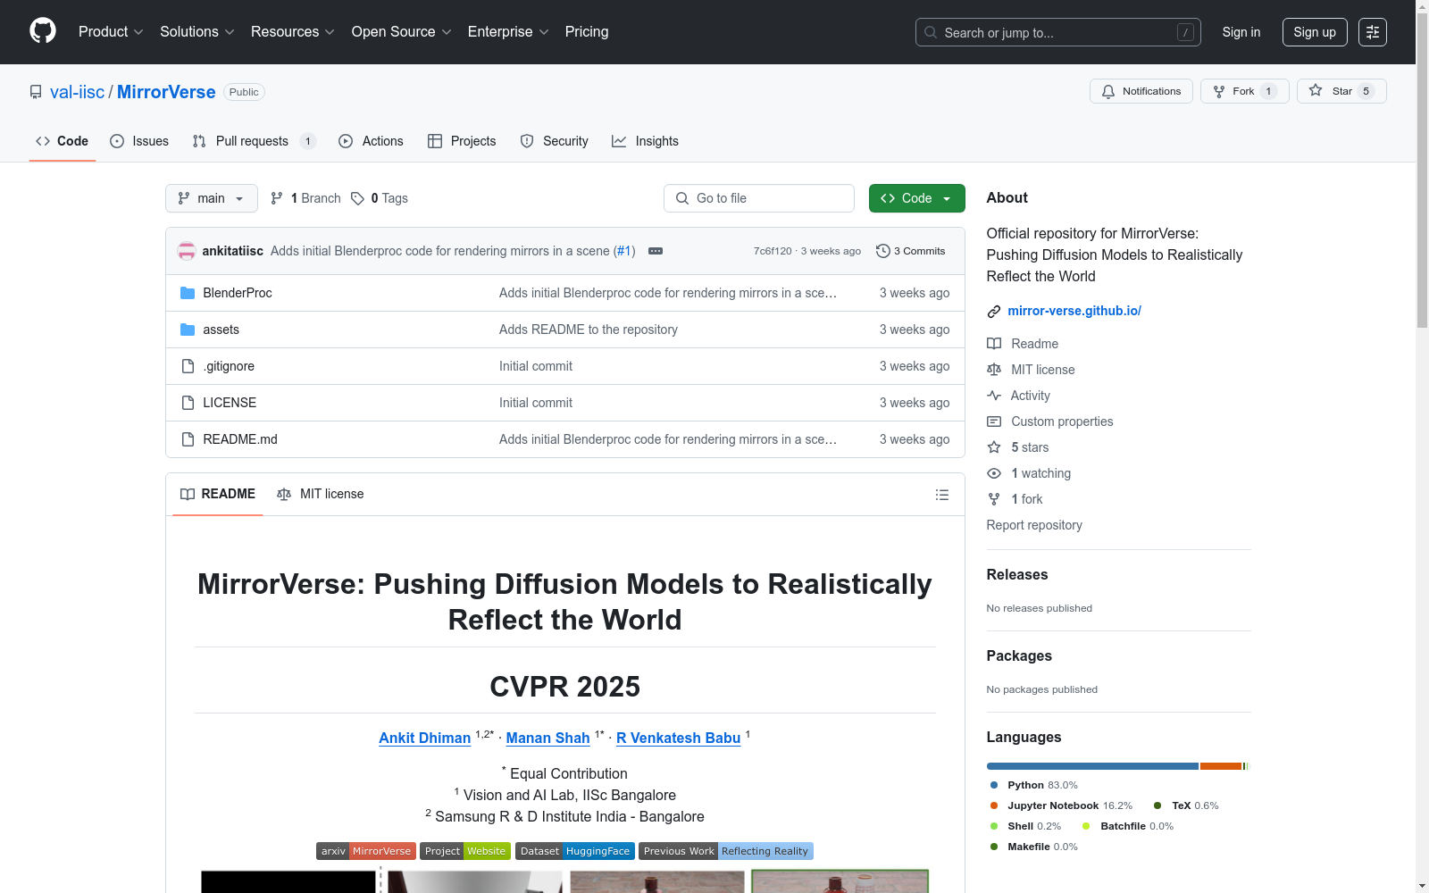Open the mirror-verse.github.io link
Image resolution: width=1429 pixels, height=893 pixels.
click(1074, 311)
